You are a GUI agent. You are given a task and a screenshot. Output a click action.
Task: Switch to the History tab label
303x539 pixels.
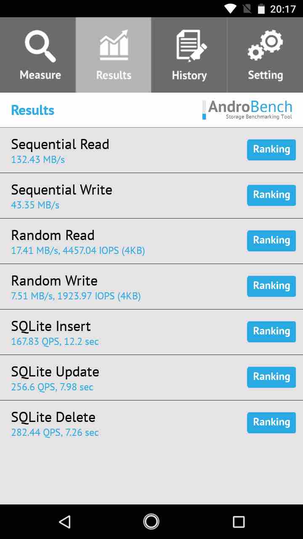coord(189,76)
